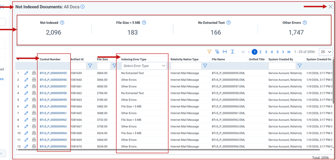Viewport: 336px width, 160px height.
Task: Go to page 4
Action: [x=272, y=52]
